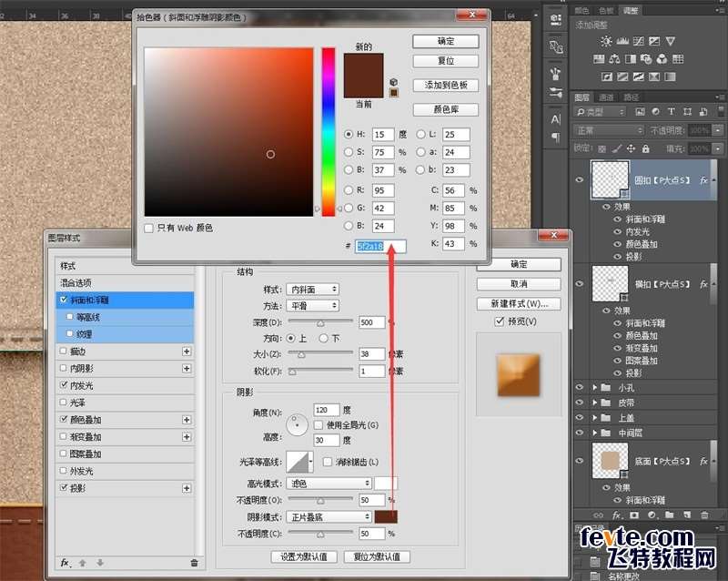Add a Color Lookup adjustment
Image resolution: width=728 pixels, height=581 pixels.
point(678,59)
